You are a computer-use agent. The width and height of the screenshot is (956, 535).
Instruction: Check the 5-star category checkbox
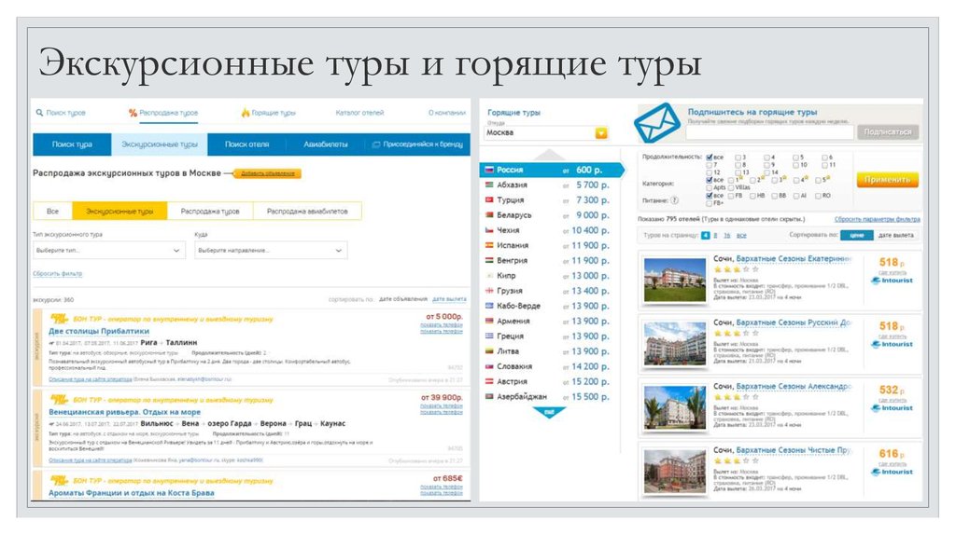click(818, 180)
